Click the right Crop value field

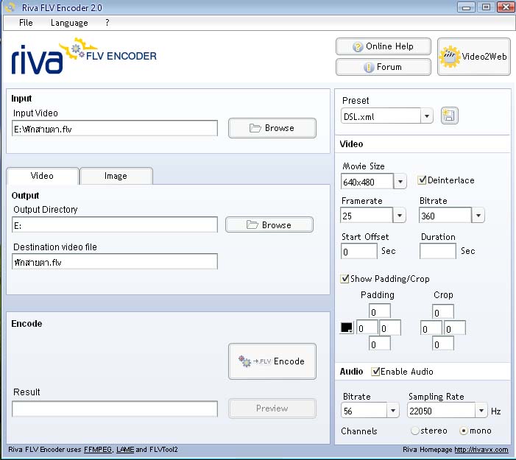point(455,328)
